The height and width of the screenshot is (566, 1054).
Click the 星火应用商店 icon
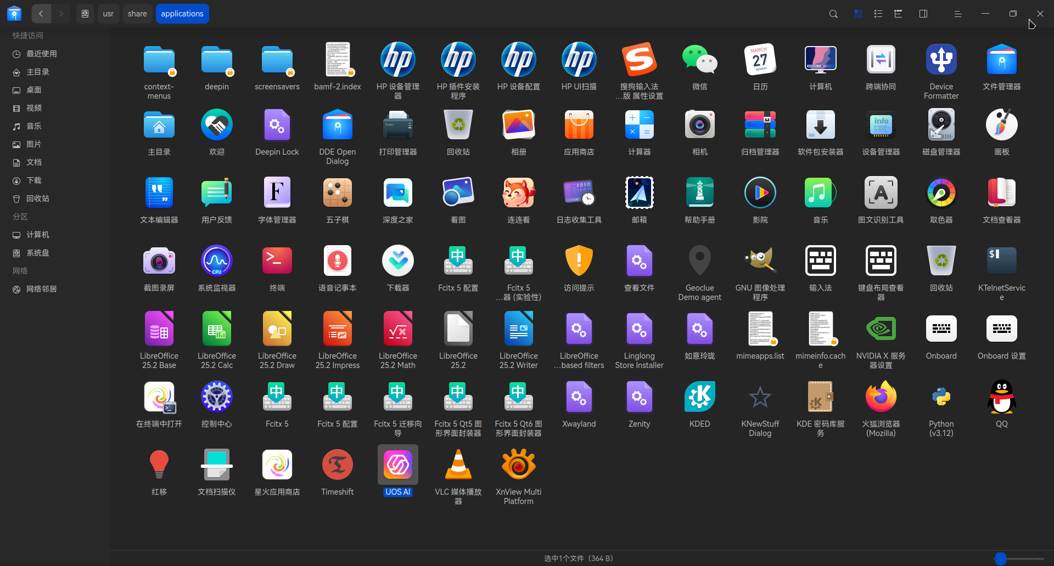[277, 465]
